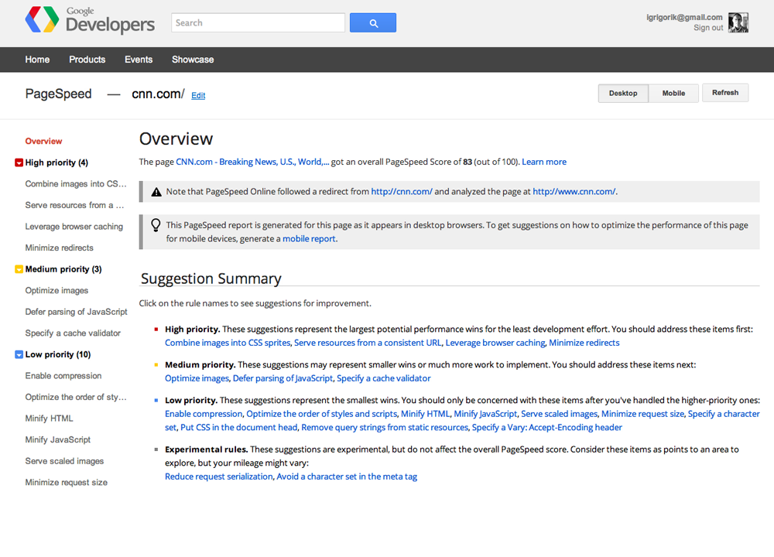Open Optimize the order of styles and scripts link
The height and width of the screenshot is (557, 774).
(321, 414)
